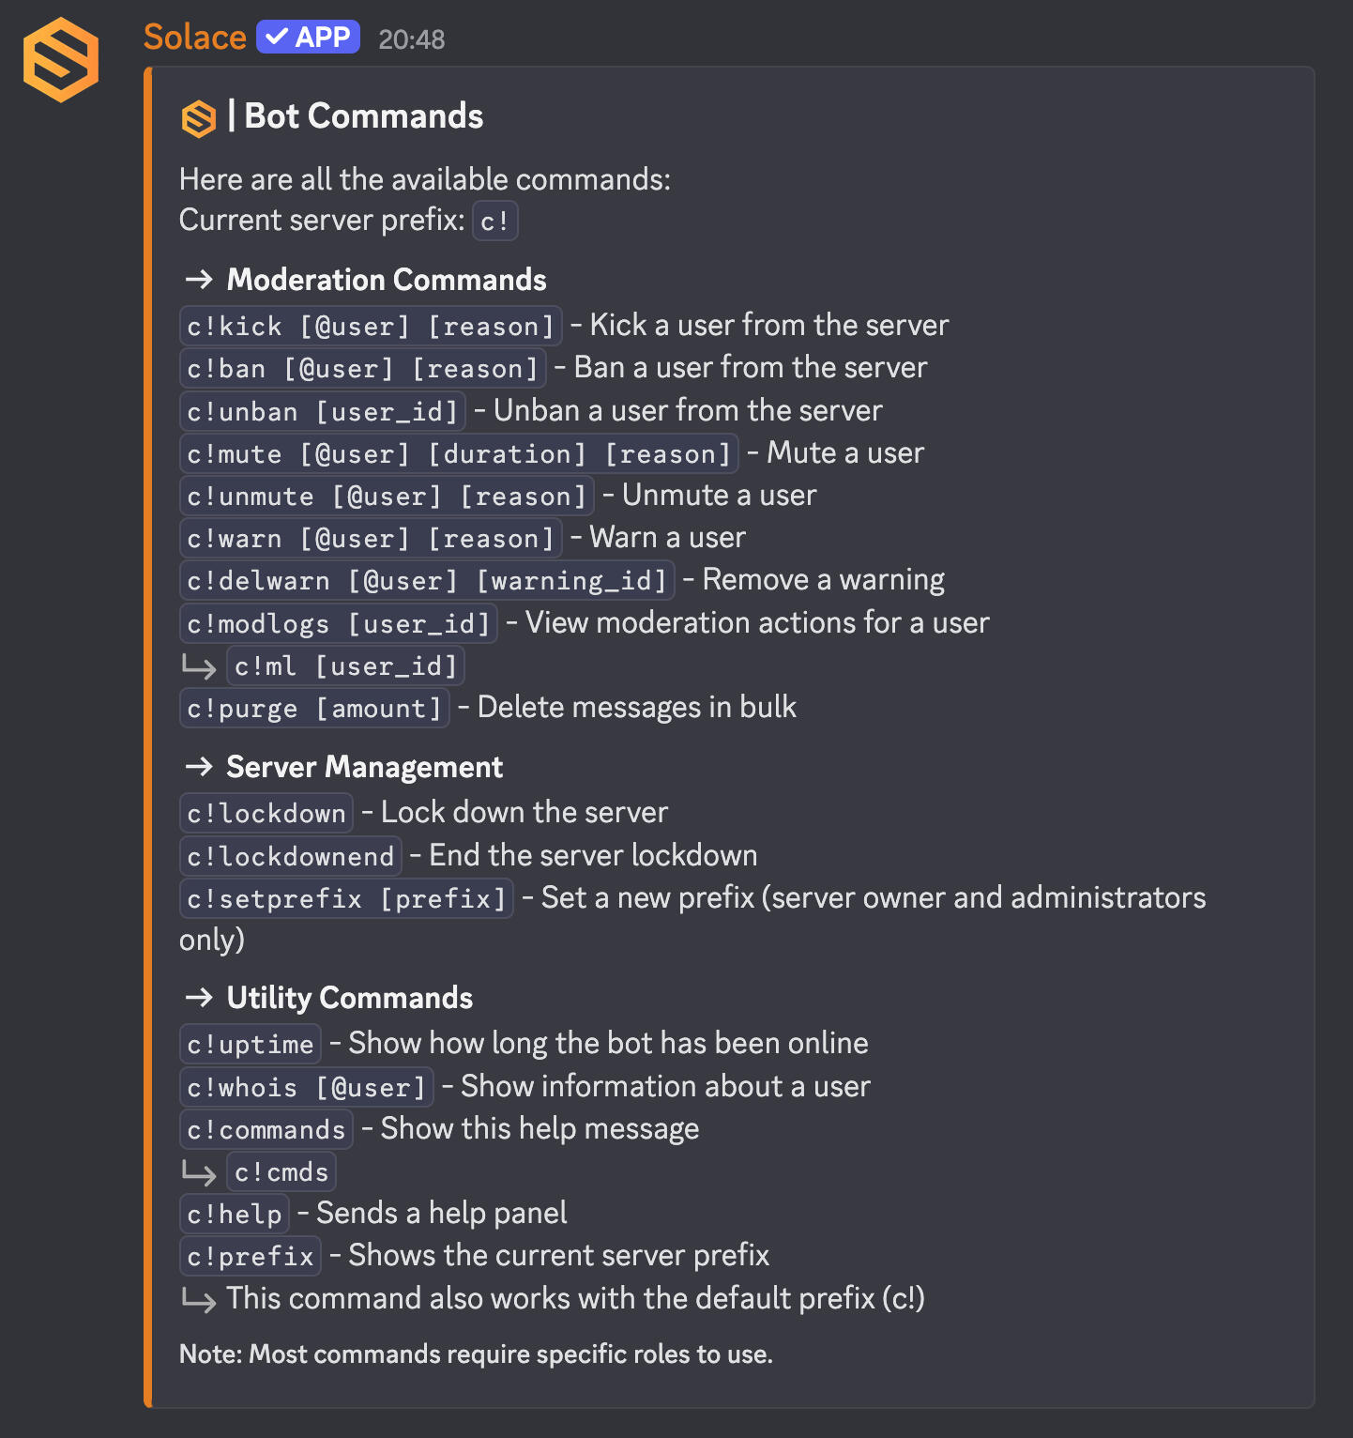Open the Solace bot avatar

coord(61,60)
